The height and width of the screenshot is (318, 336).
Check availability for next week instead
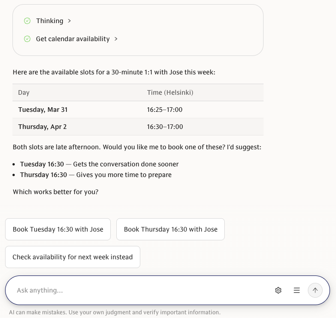(72, 257)
